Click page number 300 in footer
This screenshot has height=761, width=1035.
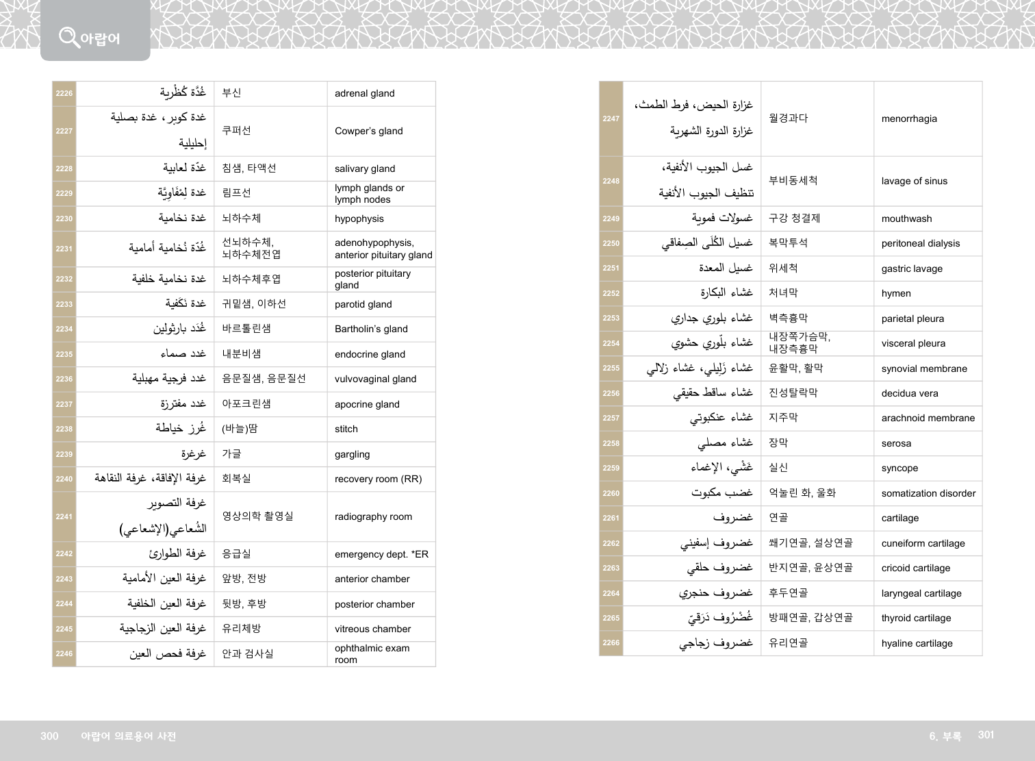click(49, 736)
